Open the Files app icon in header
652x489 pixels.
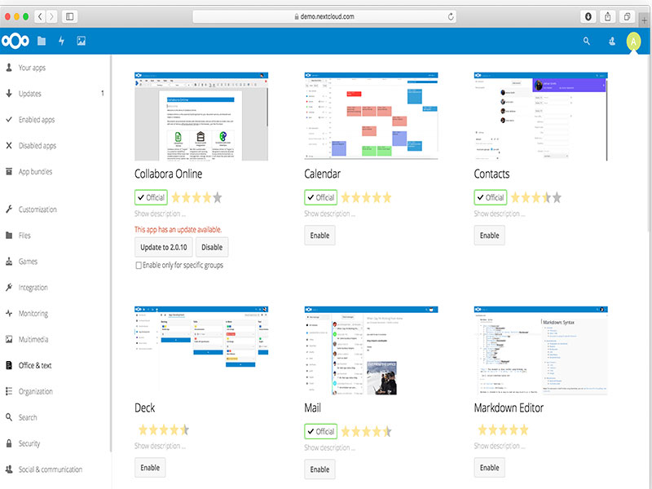(x=42, y=41)
